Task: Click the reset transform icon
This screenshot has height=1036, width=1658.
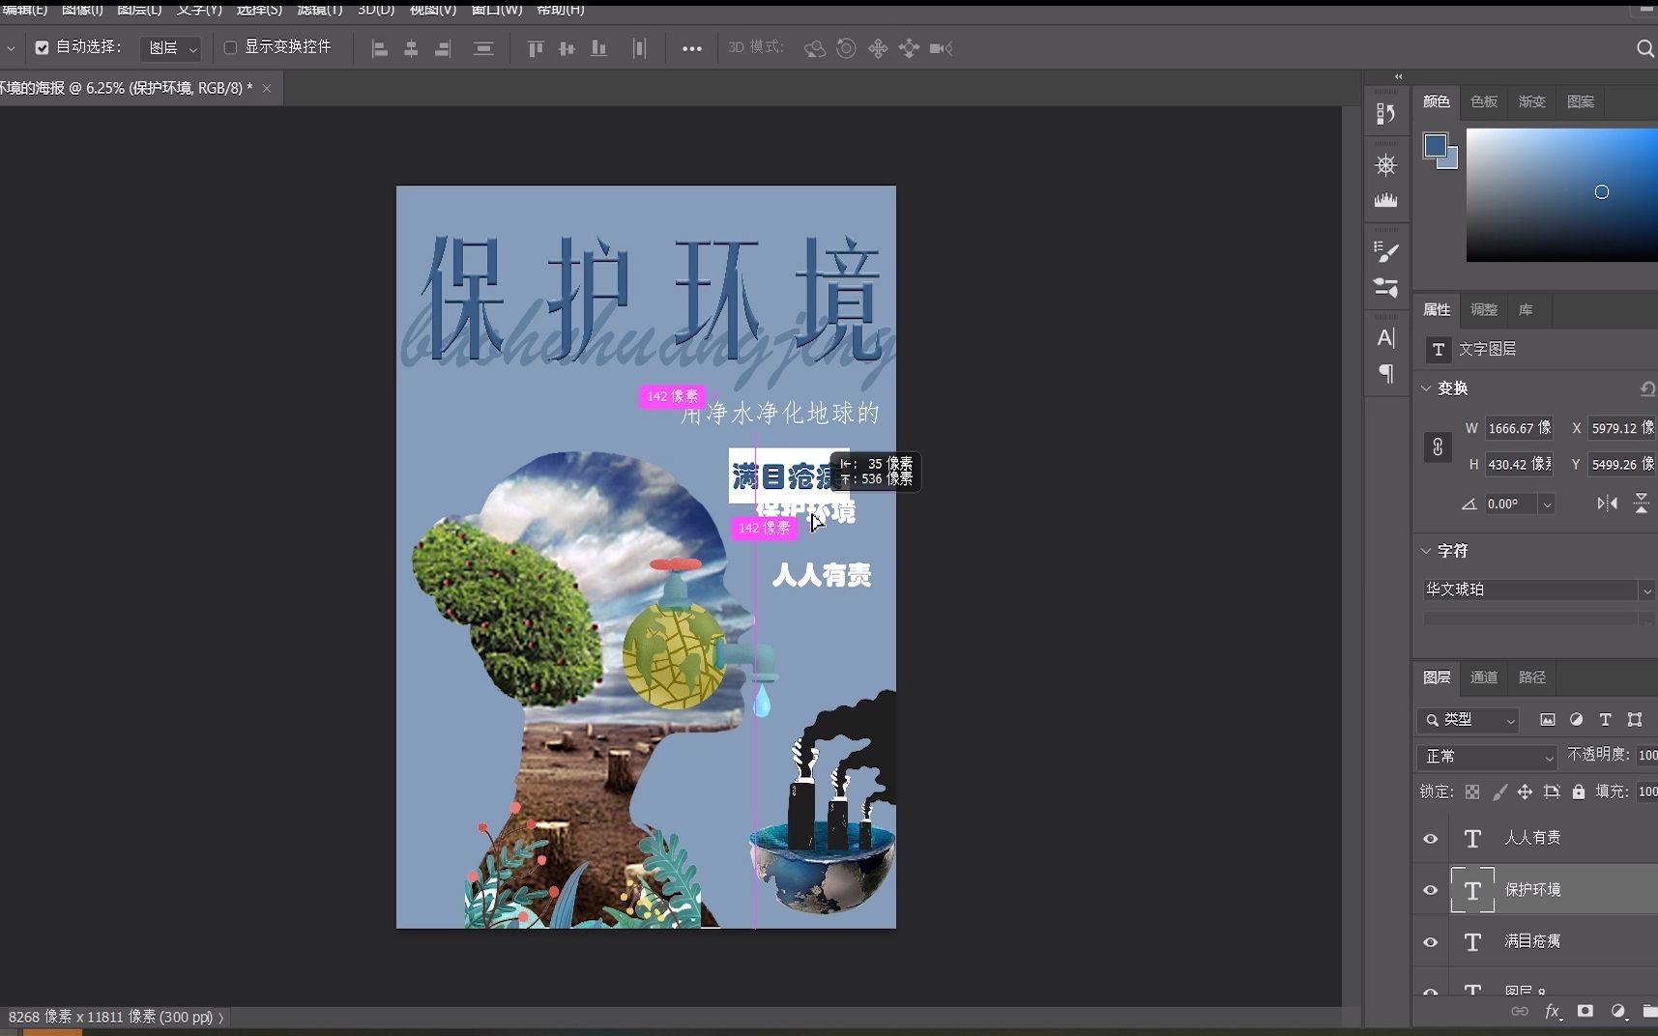Action: [x=1647, y=388]
